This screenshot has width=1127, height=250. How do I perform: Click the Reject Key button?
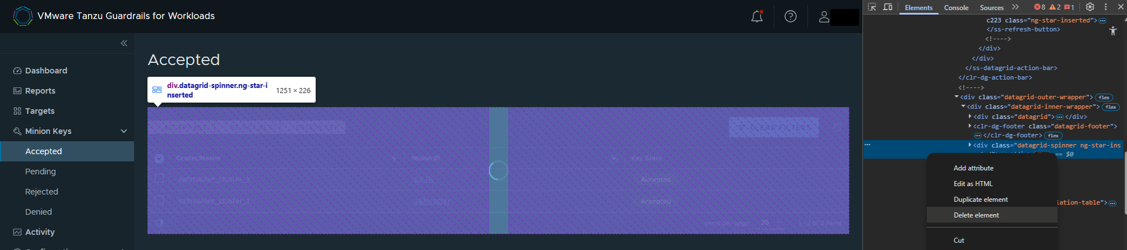pyautogui.click(x=247, y=127)
